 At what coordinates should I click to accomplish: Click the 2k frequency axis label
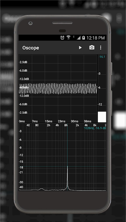pyautogui.click(x=77, y=125)
